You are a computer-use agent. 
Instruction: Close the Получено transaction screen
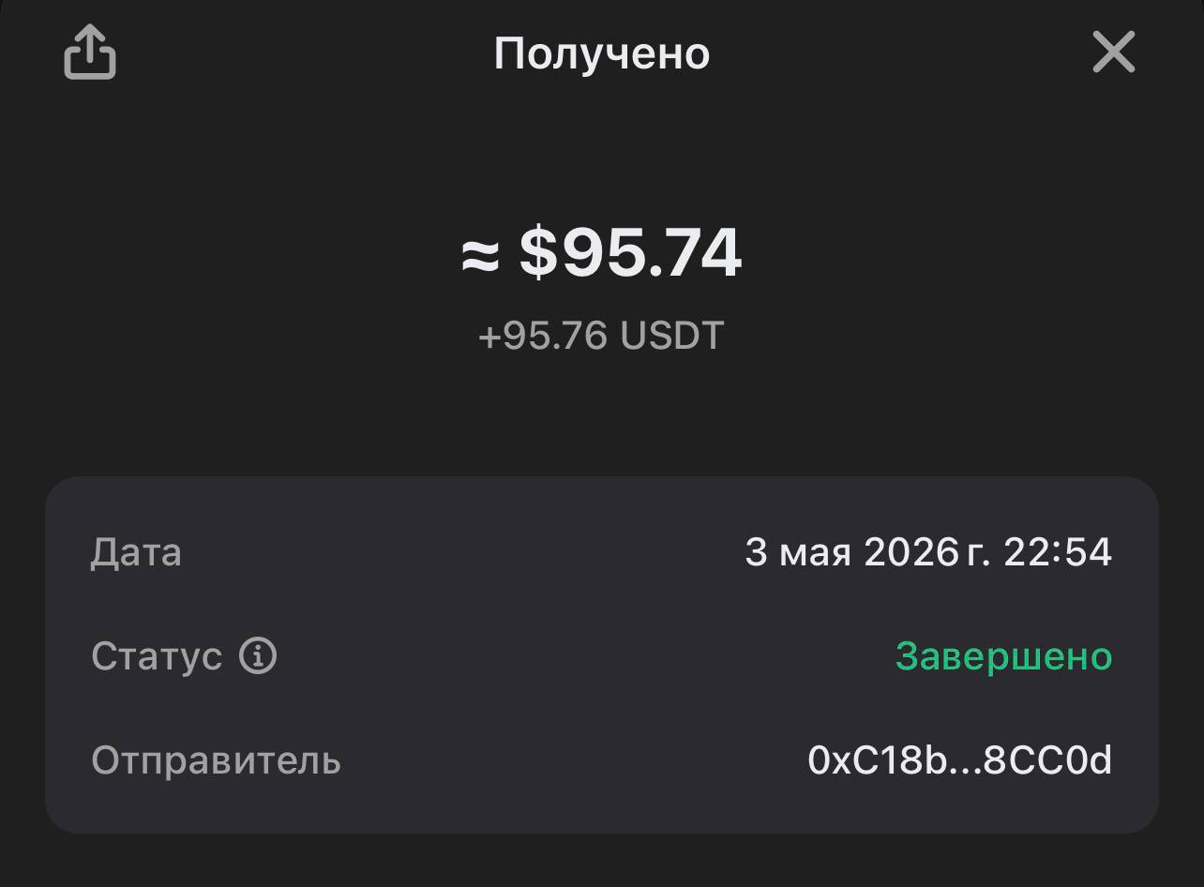click(x=1114, y=52)
